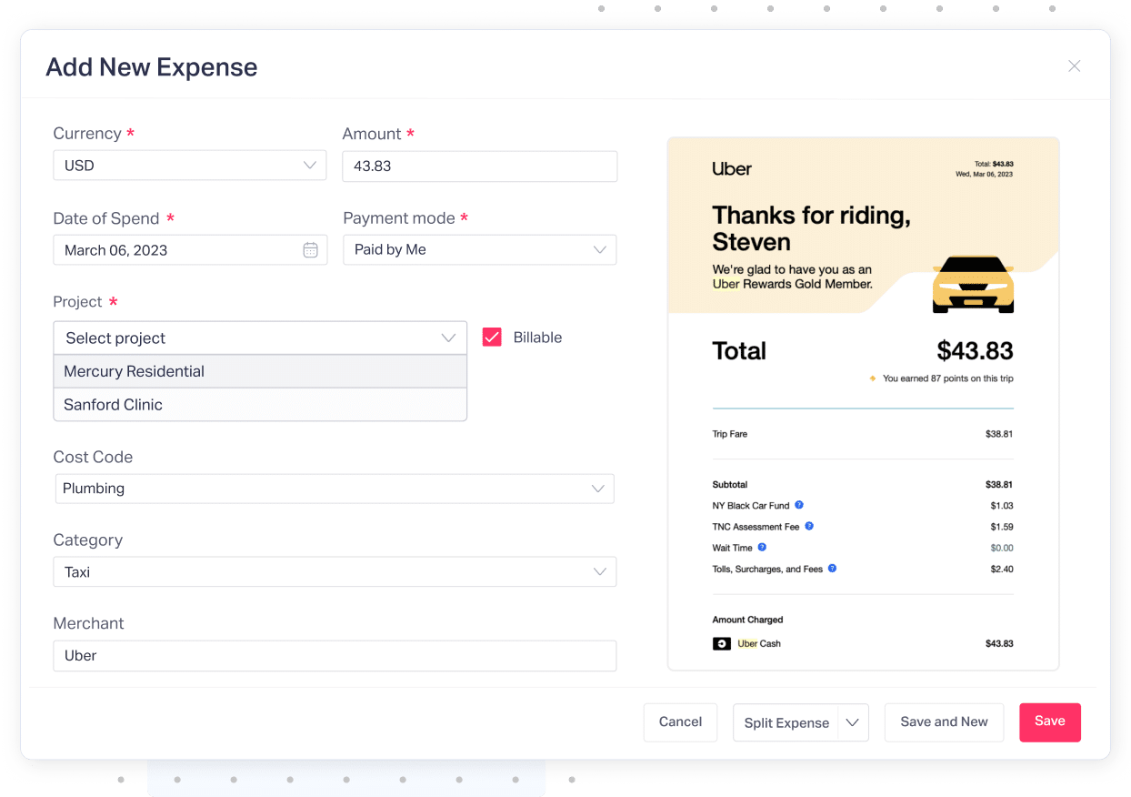1131x797 pixels.
Task: Click the TNC Assessment Fee help icon
Action: coord(808,526)
